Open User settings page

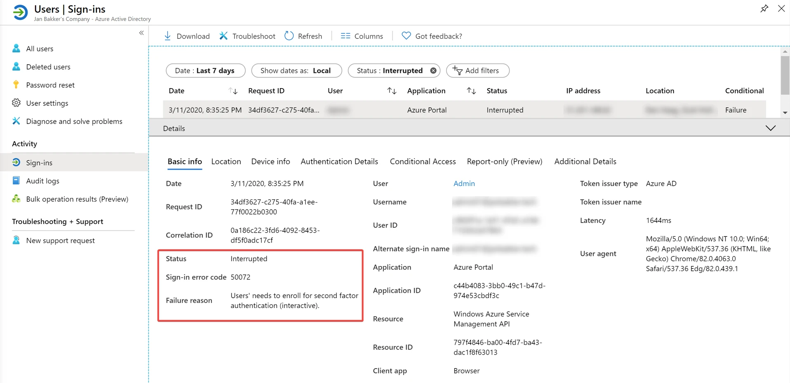[47, 103]
